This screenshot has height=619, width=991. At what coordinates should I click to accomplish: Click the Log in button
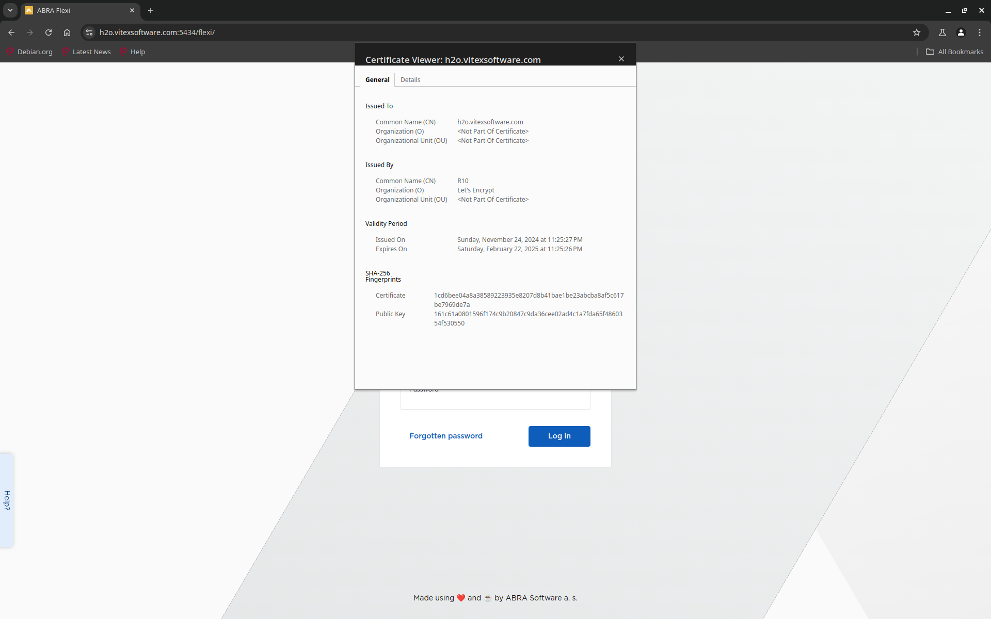pyautogui.click(x=560, y=436)
